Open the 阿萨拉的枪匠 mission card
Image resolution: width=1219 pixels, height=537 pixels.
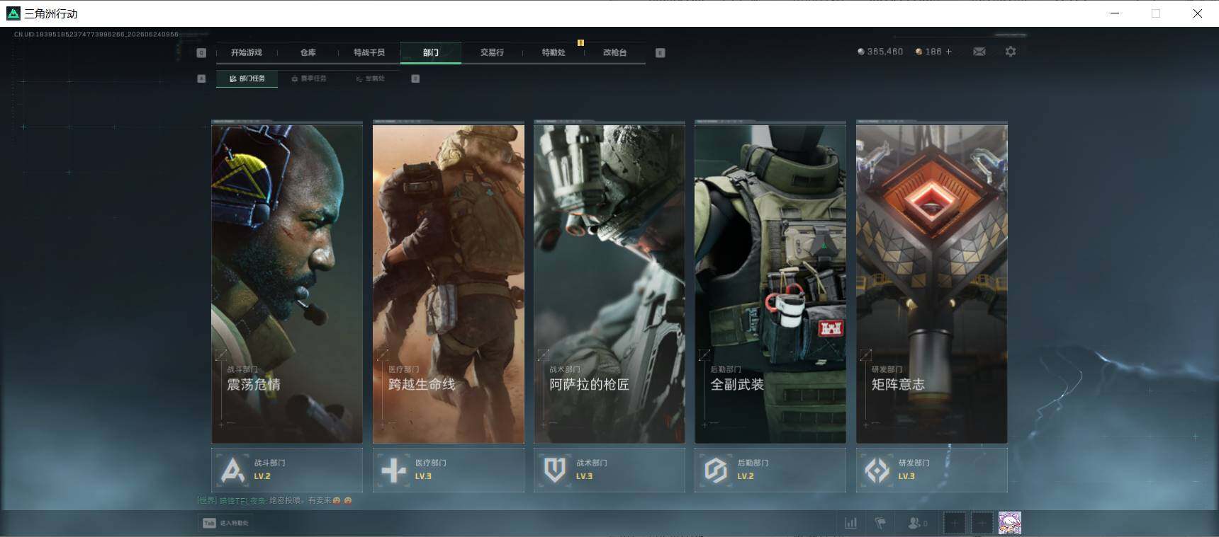point(609,282)
